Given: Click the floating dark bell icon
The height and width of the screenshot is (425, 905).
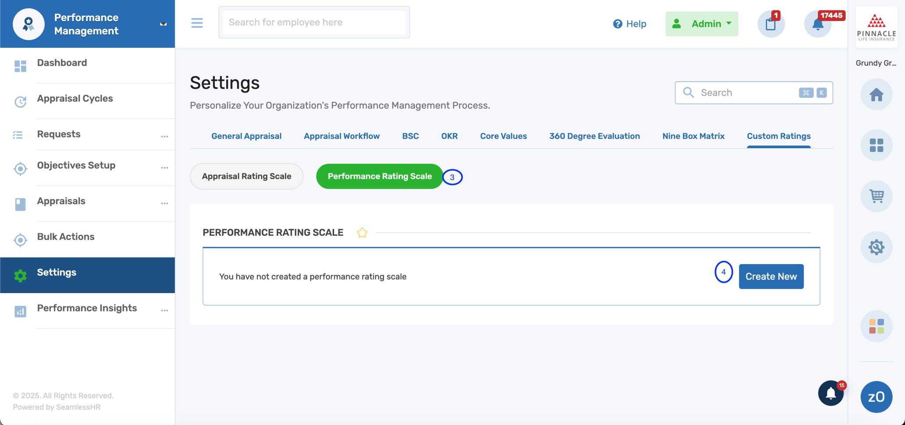Looking at the screenshot, I should click(830, 393).
